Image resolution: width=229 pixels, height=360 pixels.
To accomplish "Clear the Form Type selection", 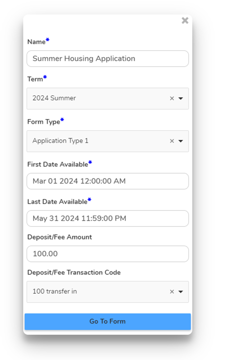I will [x=172, y=141].
